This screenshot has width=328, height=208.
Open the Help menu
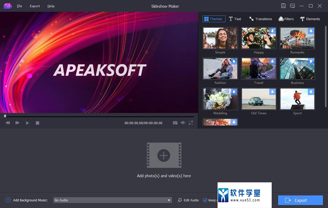coord(51,6)
